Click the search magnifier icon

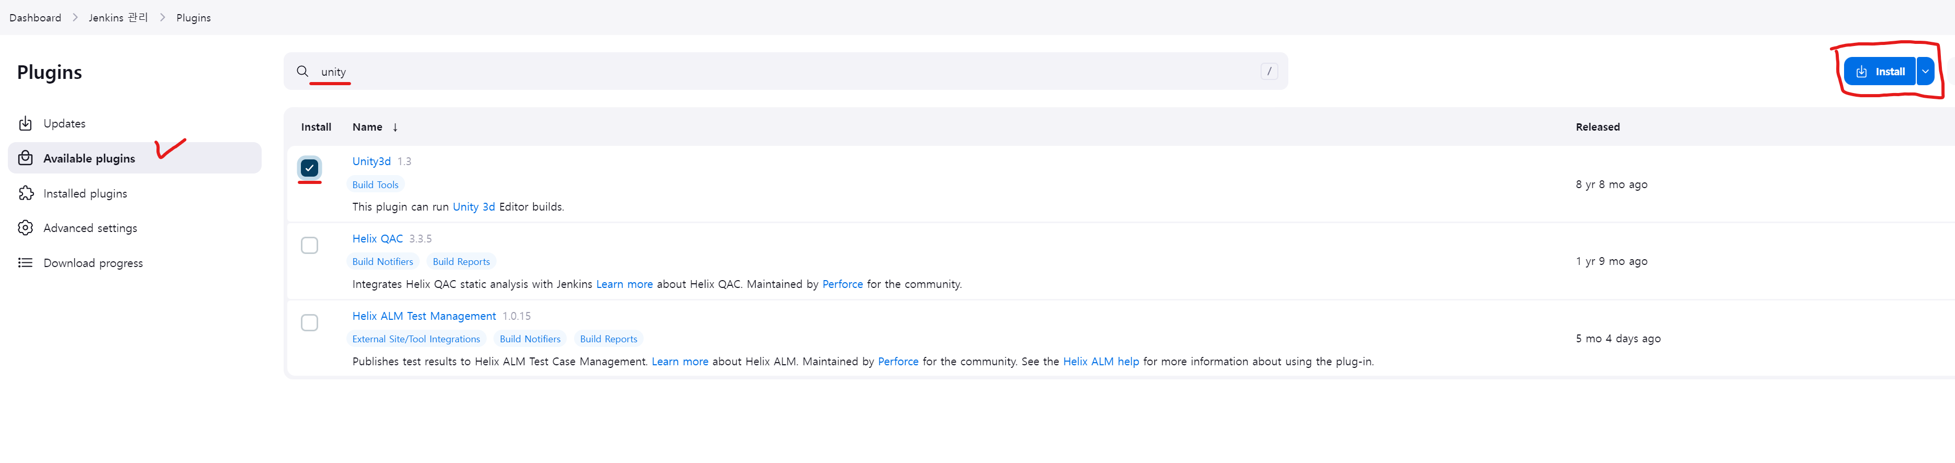302,71
